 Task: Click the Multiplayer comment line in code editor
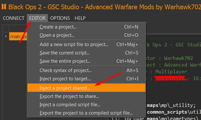coord(171,72)
